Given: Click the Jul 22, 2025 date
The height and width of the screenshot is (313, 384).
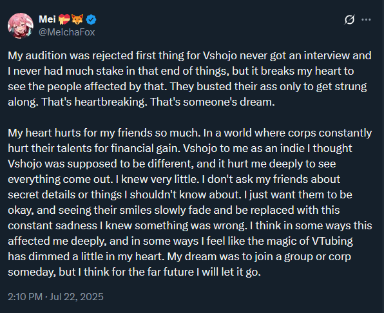Looking at the screenshot, I should tap(77, 297).
